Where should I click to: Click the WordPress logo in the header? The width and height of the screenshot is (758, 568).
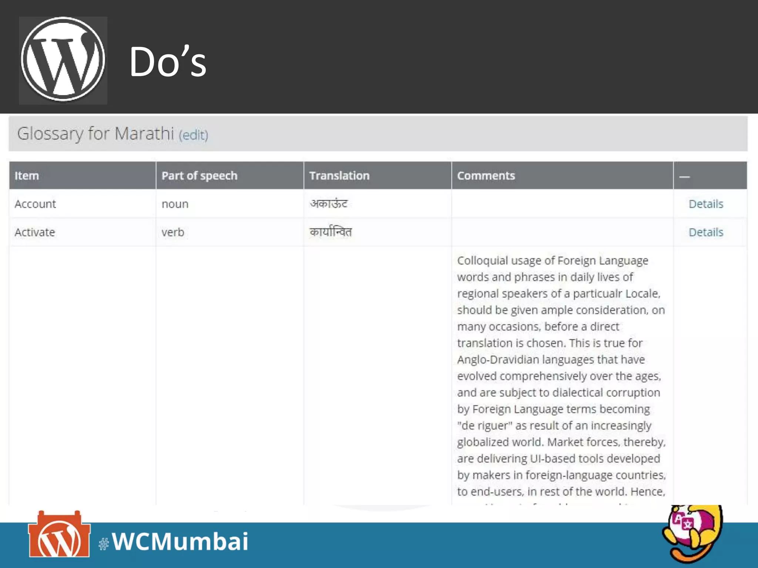point(63,60)
